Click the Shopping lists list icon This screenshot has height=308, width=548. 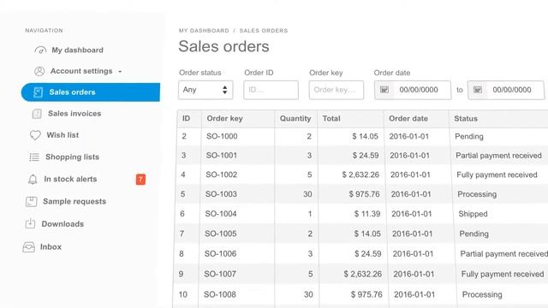coord(34,157)
